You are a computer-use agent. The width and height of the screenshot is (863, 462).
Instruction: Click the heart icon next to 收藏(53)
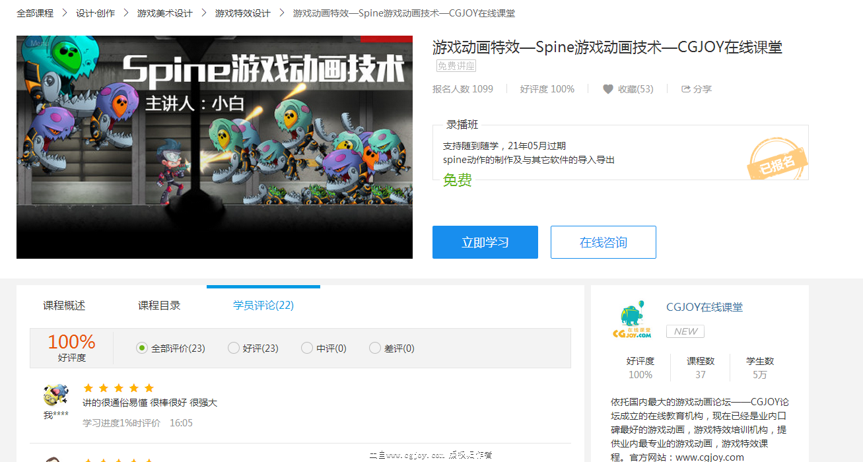click(x=608, y=89)
